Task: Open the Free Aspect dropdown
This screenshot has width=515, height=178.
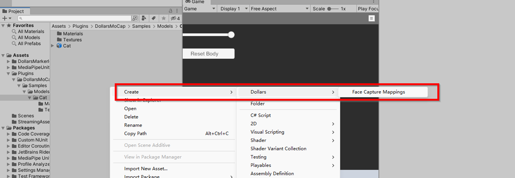Action: tap(279, 9)
